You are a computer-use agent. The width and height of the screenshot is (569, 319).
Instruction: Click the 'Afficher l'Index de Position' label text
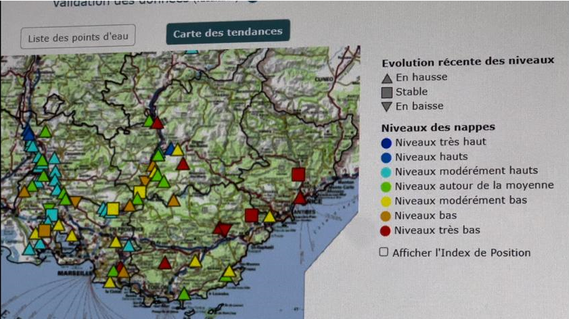[x=461, y=253]
